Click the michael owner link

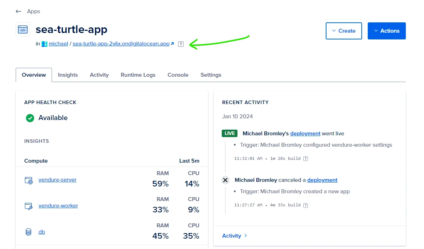pyautogui.click(x=58, y=44)
